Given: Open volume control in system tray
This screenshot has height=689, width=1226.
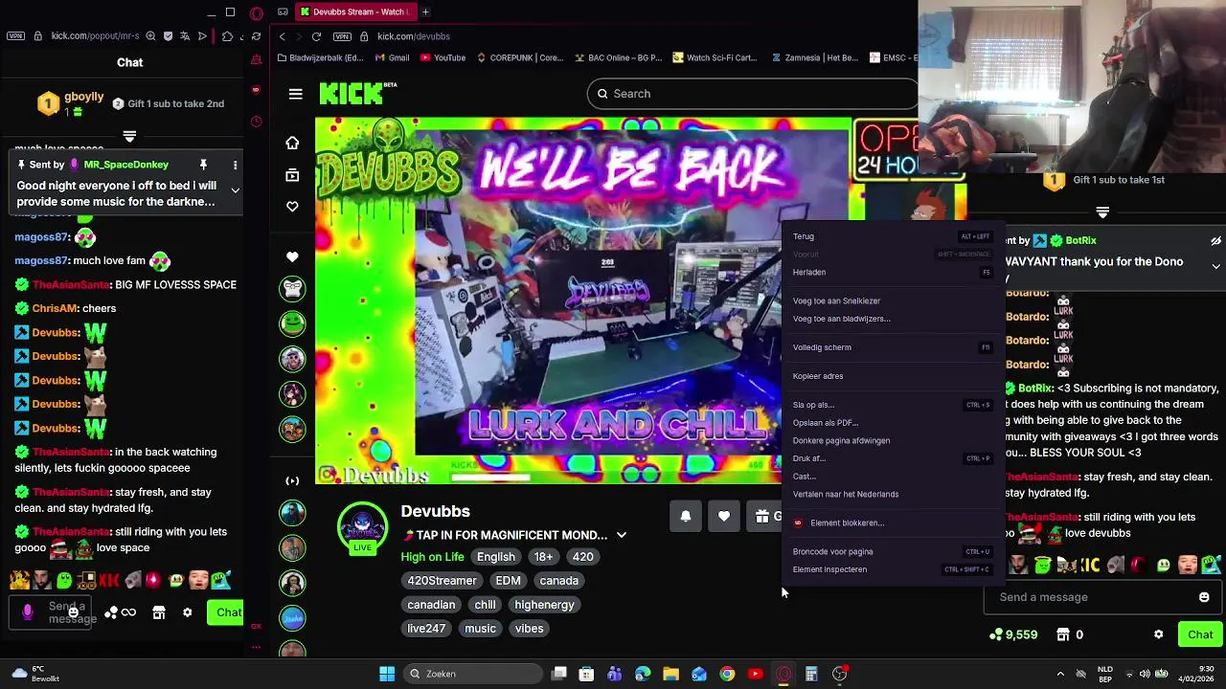Looking at the screenshot, I should [x=1145, y=674].
